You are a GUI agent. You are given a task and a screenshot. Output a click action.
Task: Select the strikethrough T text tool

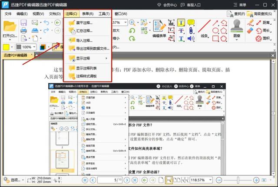[x=181, y=30]
